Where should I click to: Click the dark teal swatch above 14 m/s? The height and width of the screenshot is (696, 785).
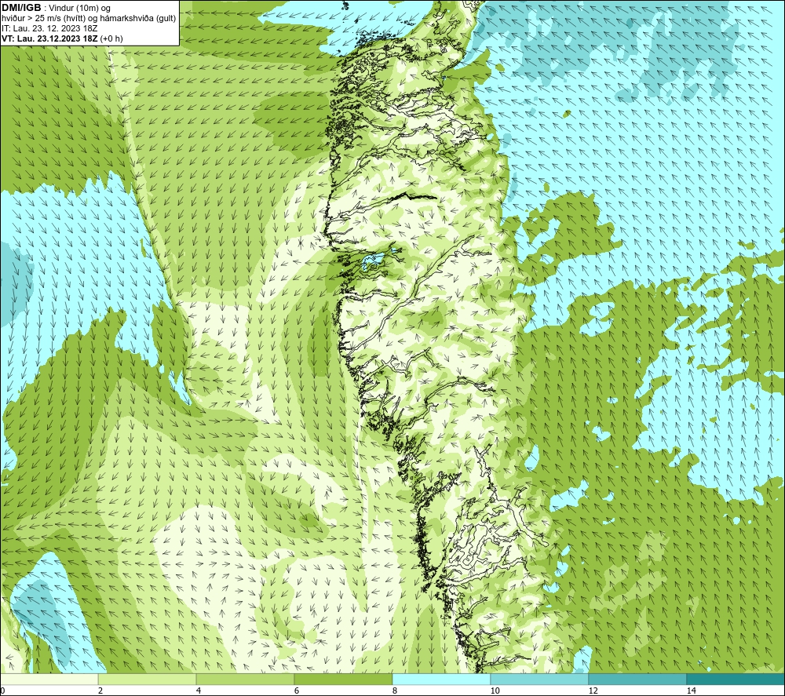[736, 679]
